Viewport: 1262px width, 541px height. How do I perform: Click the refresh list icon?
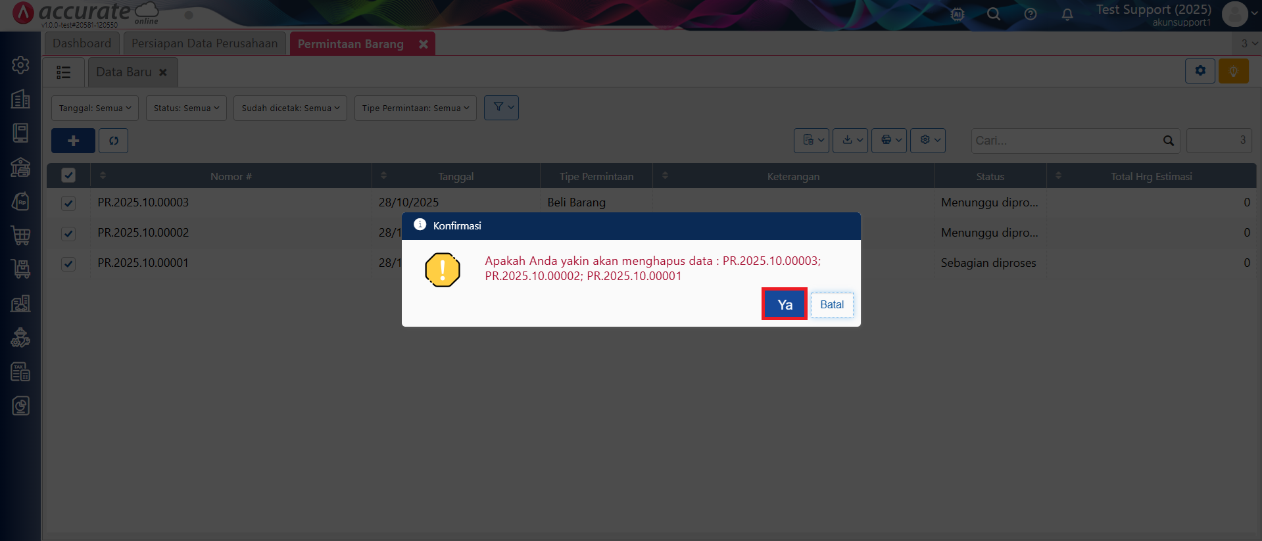tap(114, 141)
